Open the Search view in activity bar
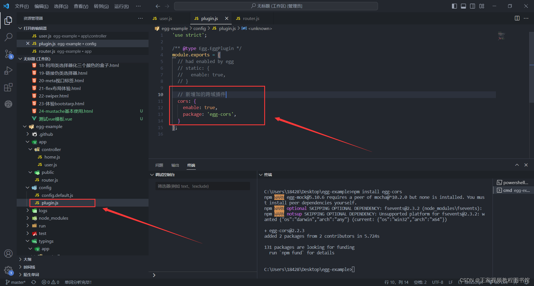 tap(8, 37)
